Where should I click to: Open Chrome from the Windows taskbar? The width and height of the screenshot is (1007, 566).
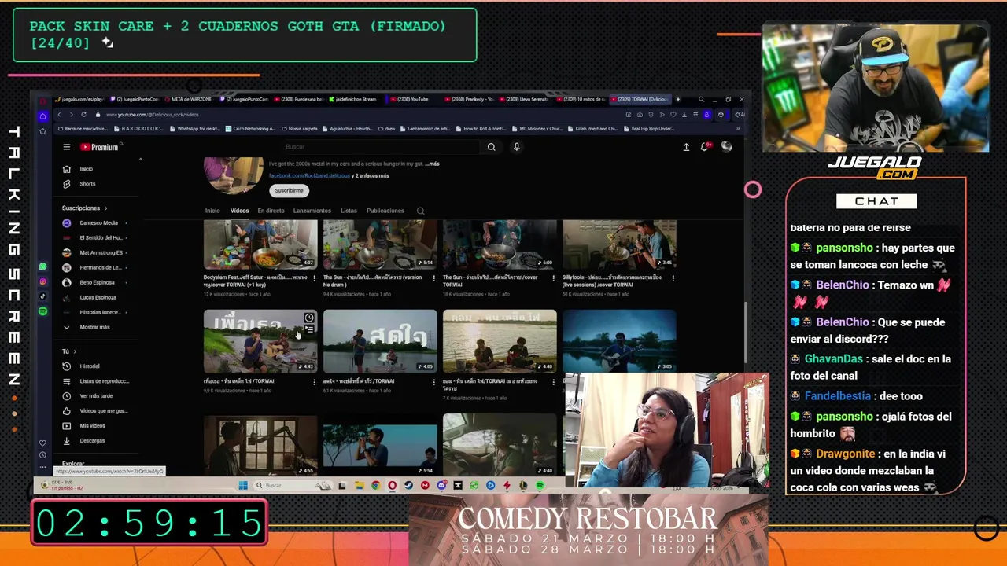point(375,485)
